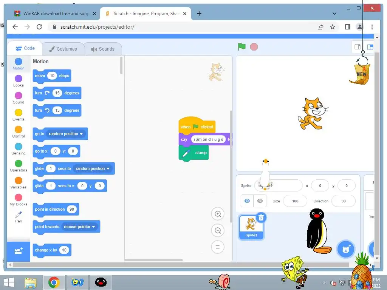Edit the sprite Size field
Viewport: 387px width, 290px height.
(x=295, y=201)
